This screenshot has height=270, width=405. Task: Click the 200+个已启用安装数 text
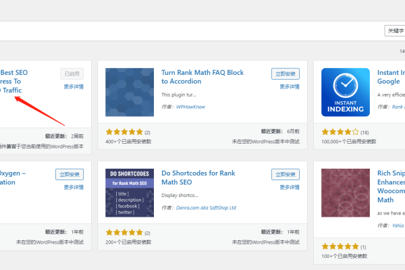tap(128, 242)
